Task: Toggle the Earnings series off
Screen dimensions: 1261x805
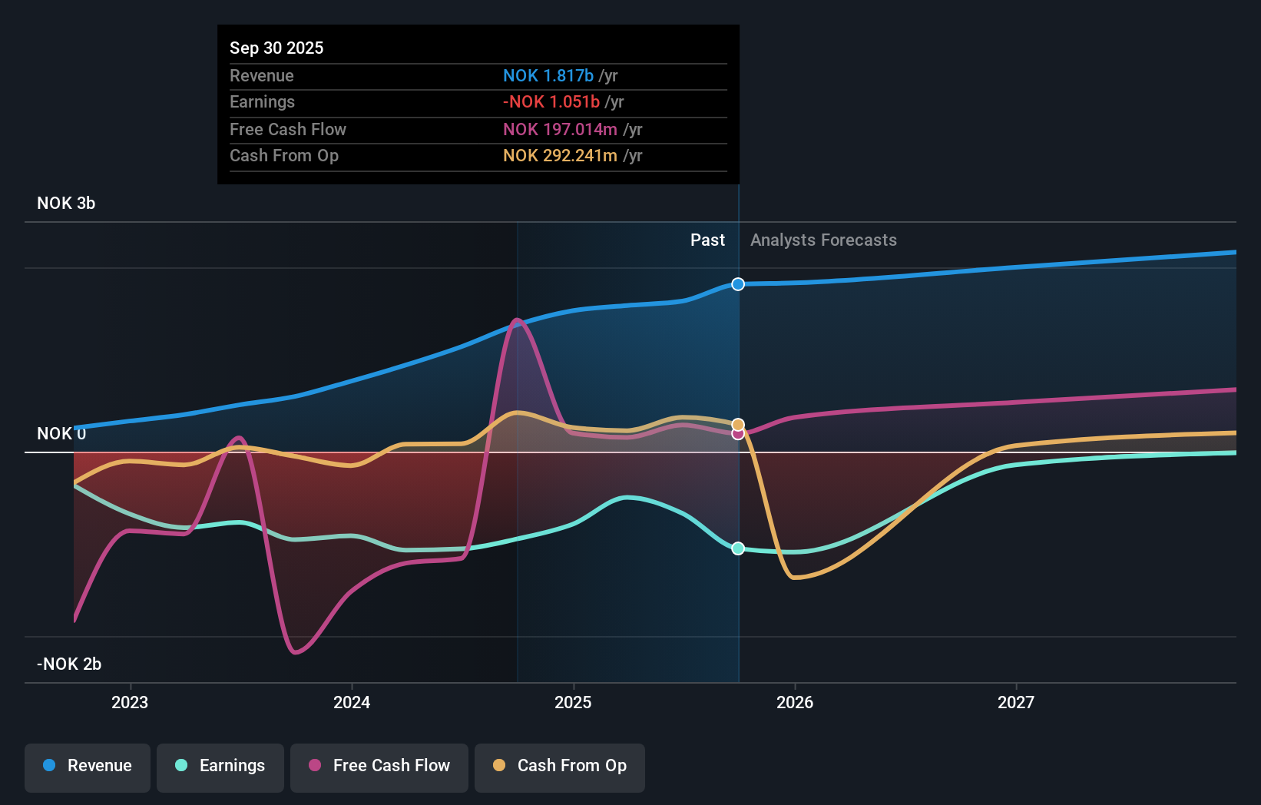Action: point(220,767)
